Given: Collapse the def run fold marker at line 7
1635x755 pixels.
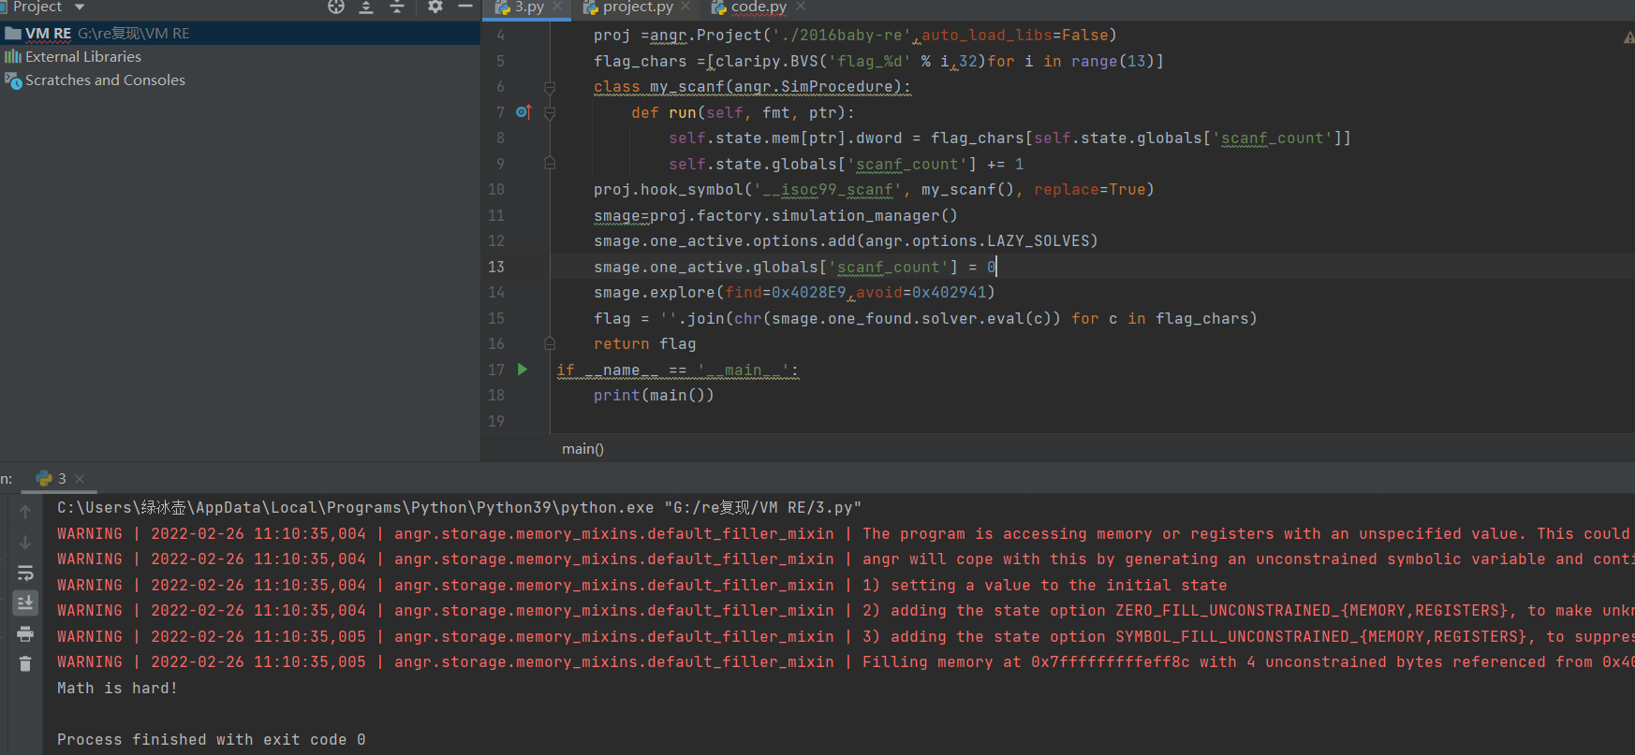Looking at the screenshot, I should click(x=550, y=113).
